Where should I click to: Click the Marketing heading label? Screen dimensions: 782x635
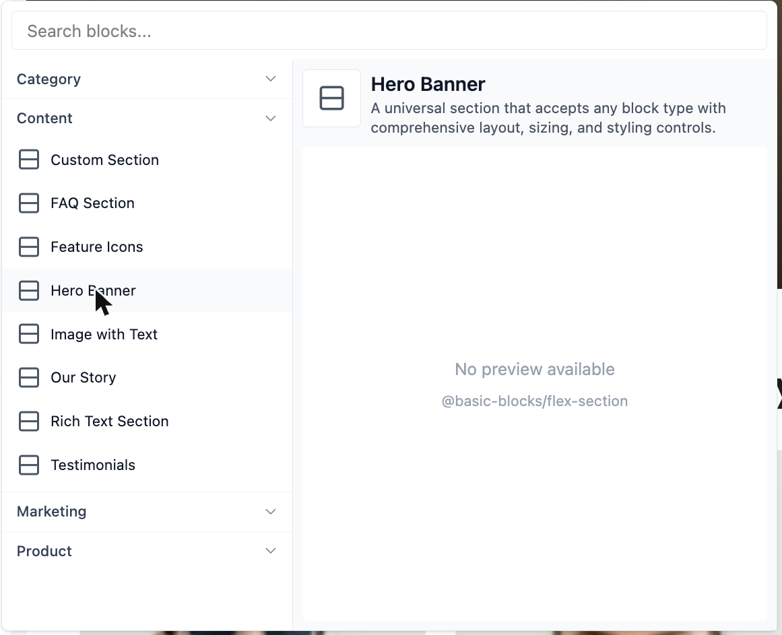(x=51, y=512)
